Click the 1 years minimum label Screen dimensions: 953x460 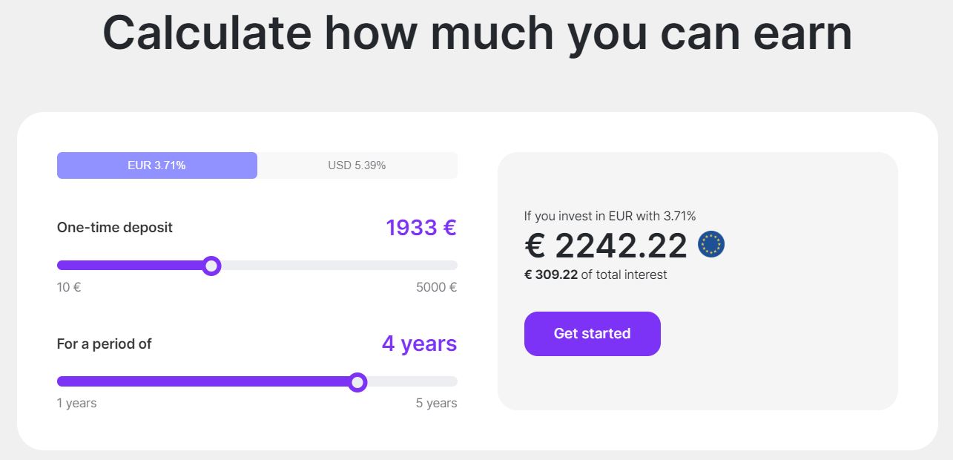(76, 403)
